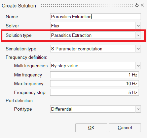Select the Min frequency input field
This screenshot has width=148, height=138.
click(95, 75)
